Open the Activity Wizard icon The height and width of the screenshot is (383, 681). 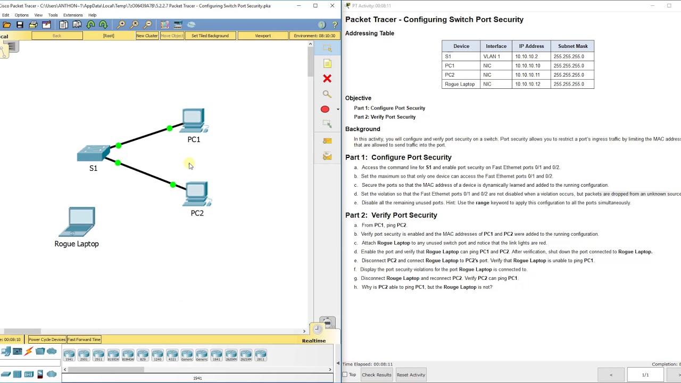[x=46, y=25]
